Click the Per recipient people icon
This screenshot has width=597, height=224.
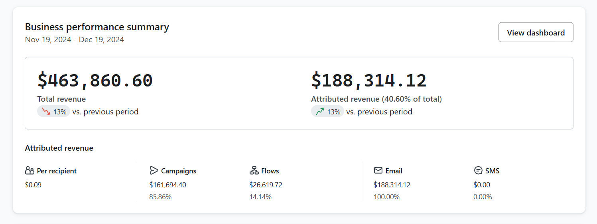[x=30, y=171]
